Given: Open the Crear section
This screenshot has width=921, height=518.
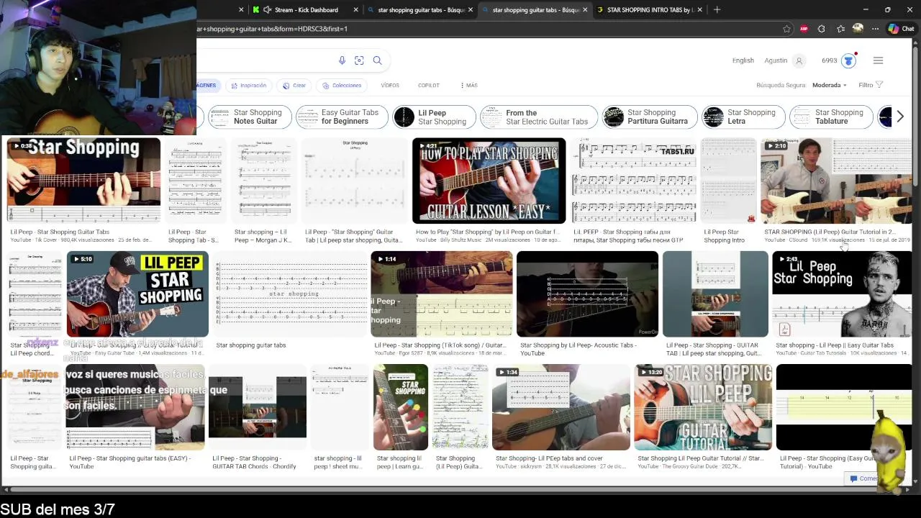Looking at the screenshot, I should coord(294,86).
